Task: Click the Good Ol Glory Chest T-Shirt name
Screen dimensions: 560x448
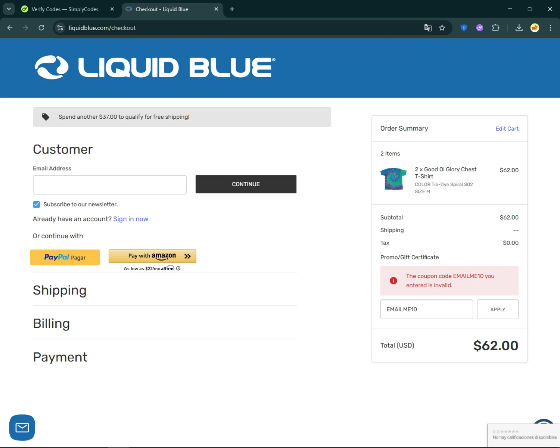Action: click(x=446, y=173)
